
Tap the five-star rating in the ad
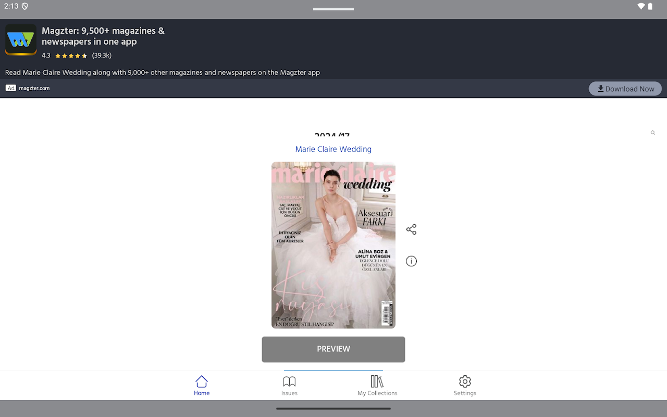[x=71, y=56]
